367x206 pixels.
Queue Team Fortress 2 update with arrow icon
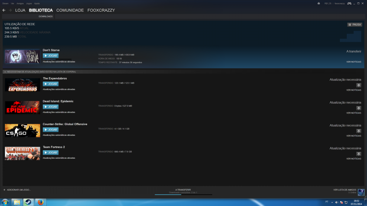coord(359,154)
